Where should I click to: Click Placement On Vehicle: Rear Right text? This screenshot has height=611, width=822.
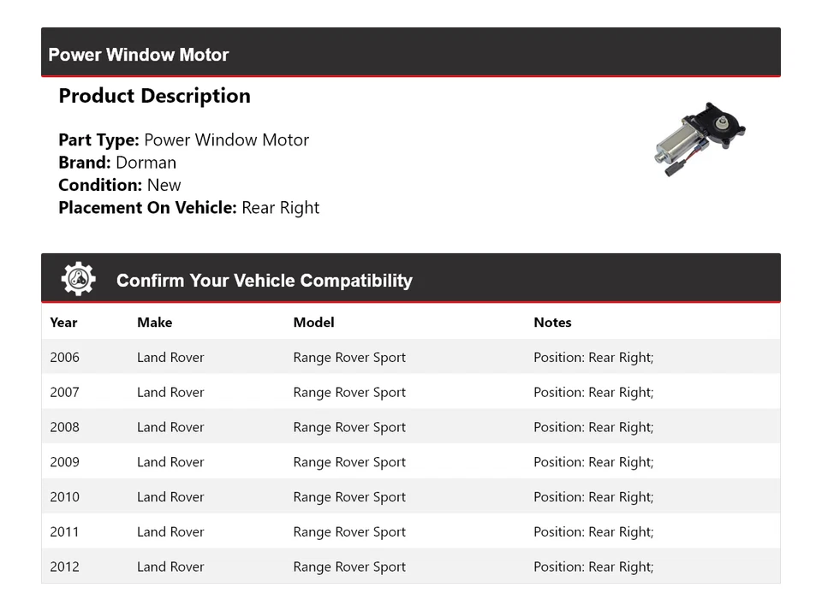tap(188, 208)
